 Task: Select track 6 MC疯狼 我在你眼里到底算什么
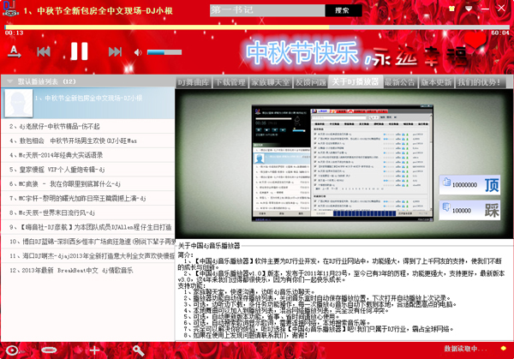(x=87, y=184)
